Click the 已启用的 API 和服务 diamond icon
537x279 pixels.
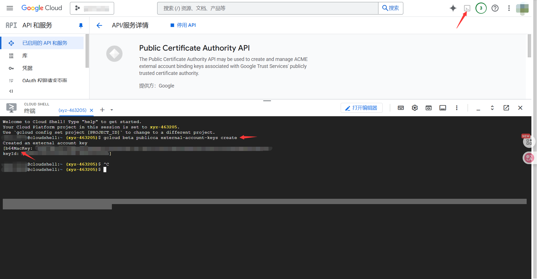click(11, 43)
